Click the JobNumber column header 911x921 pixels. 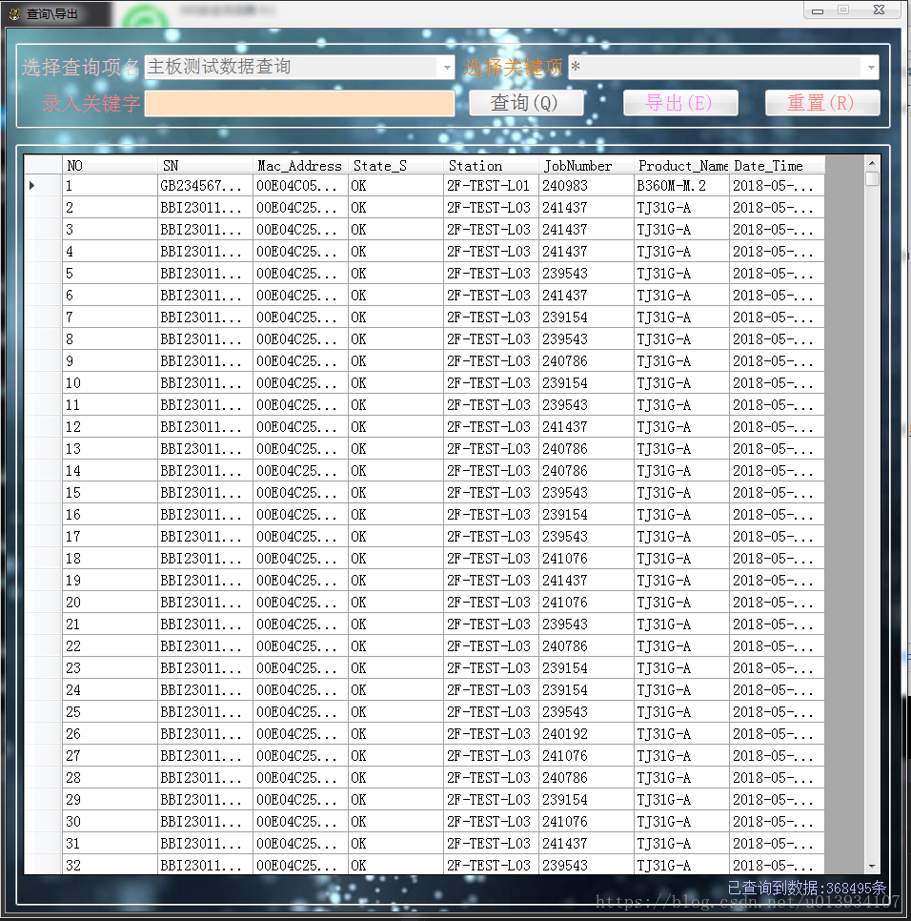(586, 165)
